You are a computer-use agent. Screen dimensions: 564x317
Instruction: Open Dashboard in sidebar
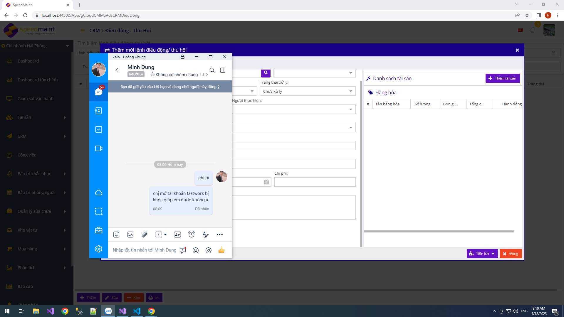point(28,61)
